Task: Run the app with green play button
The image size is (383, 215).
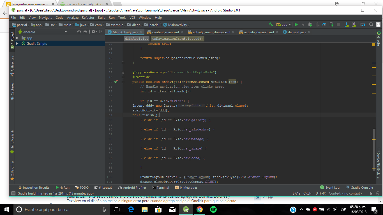Action: [x=296, y=25]
